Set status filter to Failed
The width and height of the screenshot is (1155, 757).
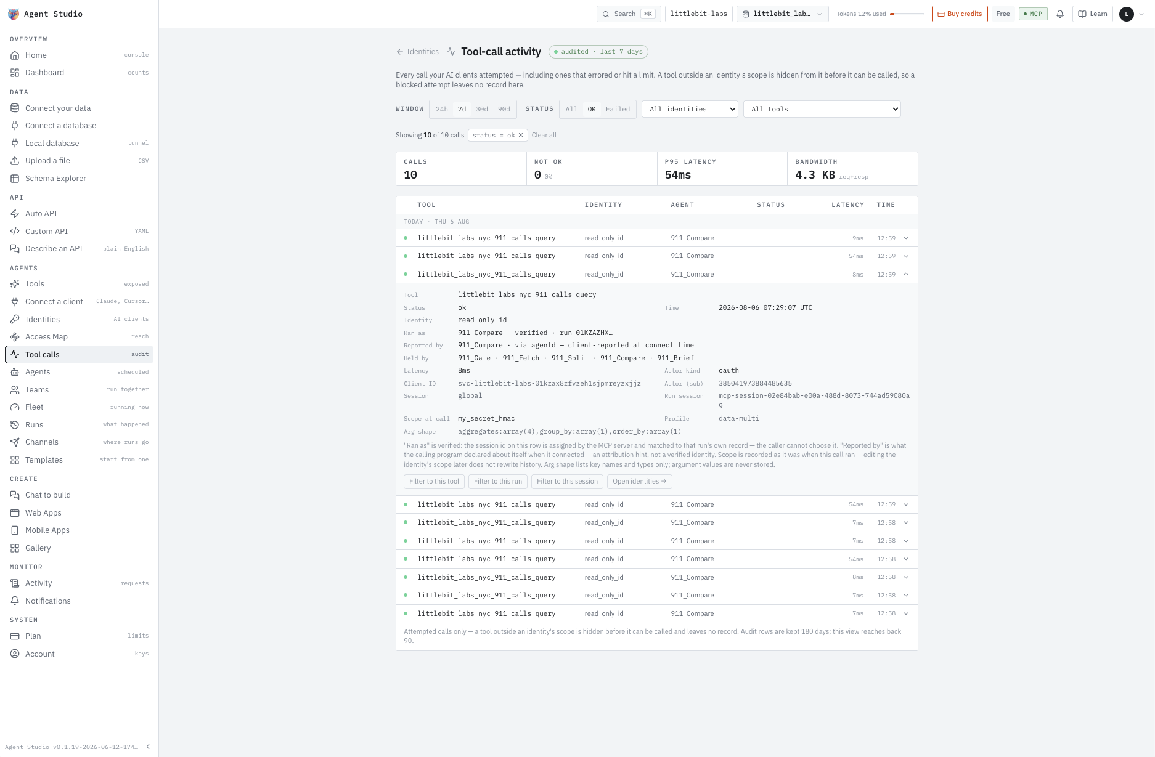(618, 109)
